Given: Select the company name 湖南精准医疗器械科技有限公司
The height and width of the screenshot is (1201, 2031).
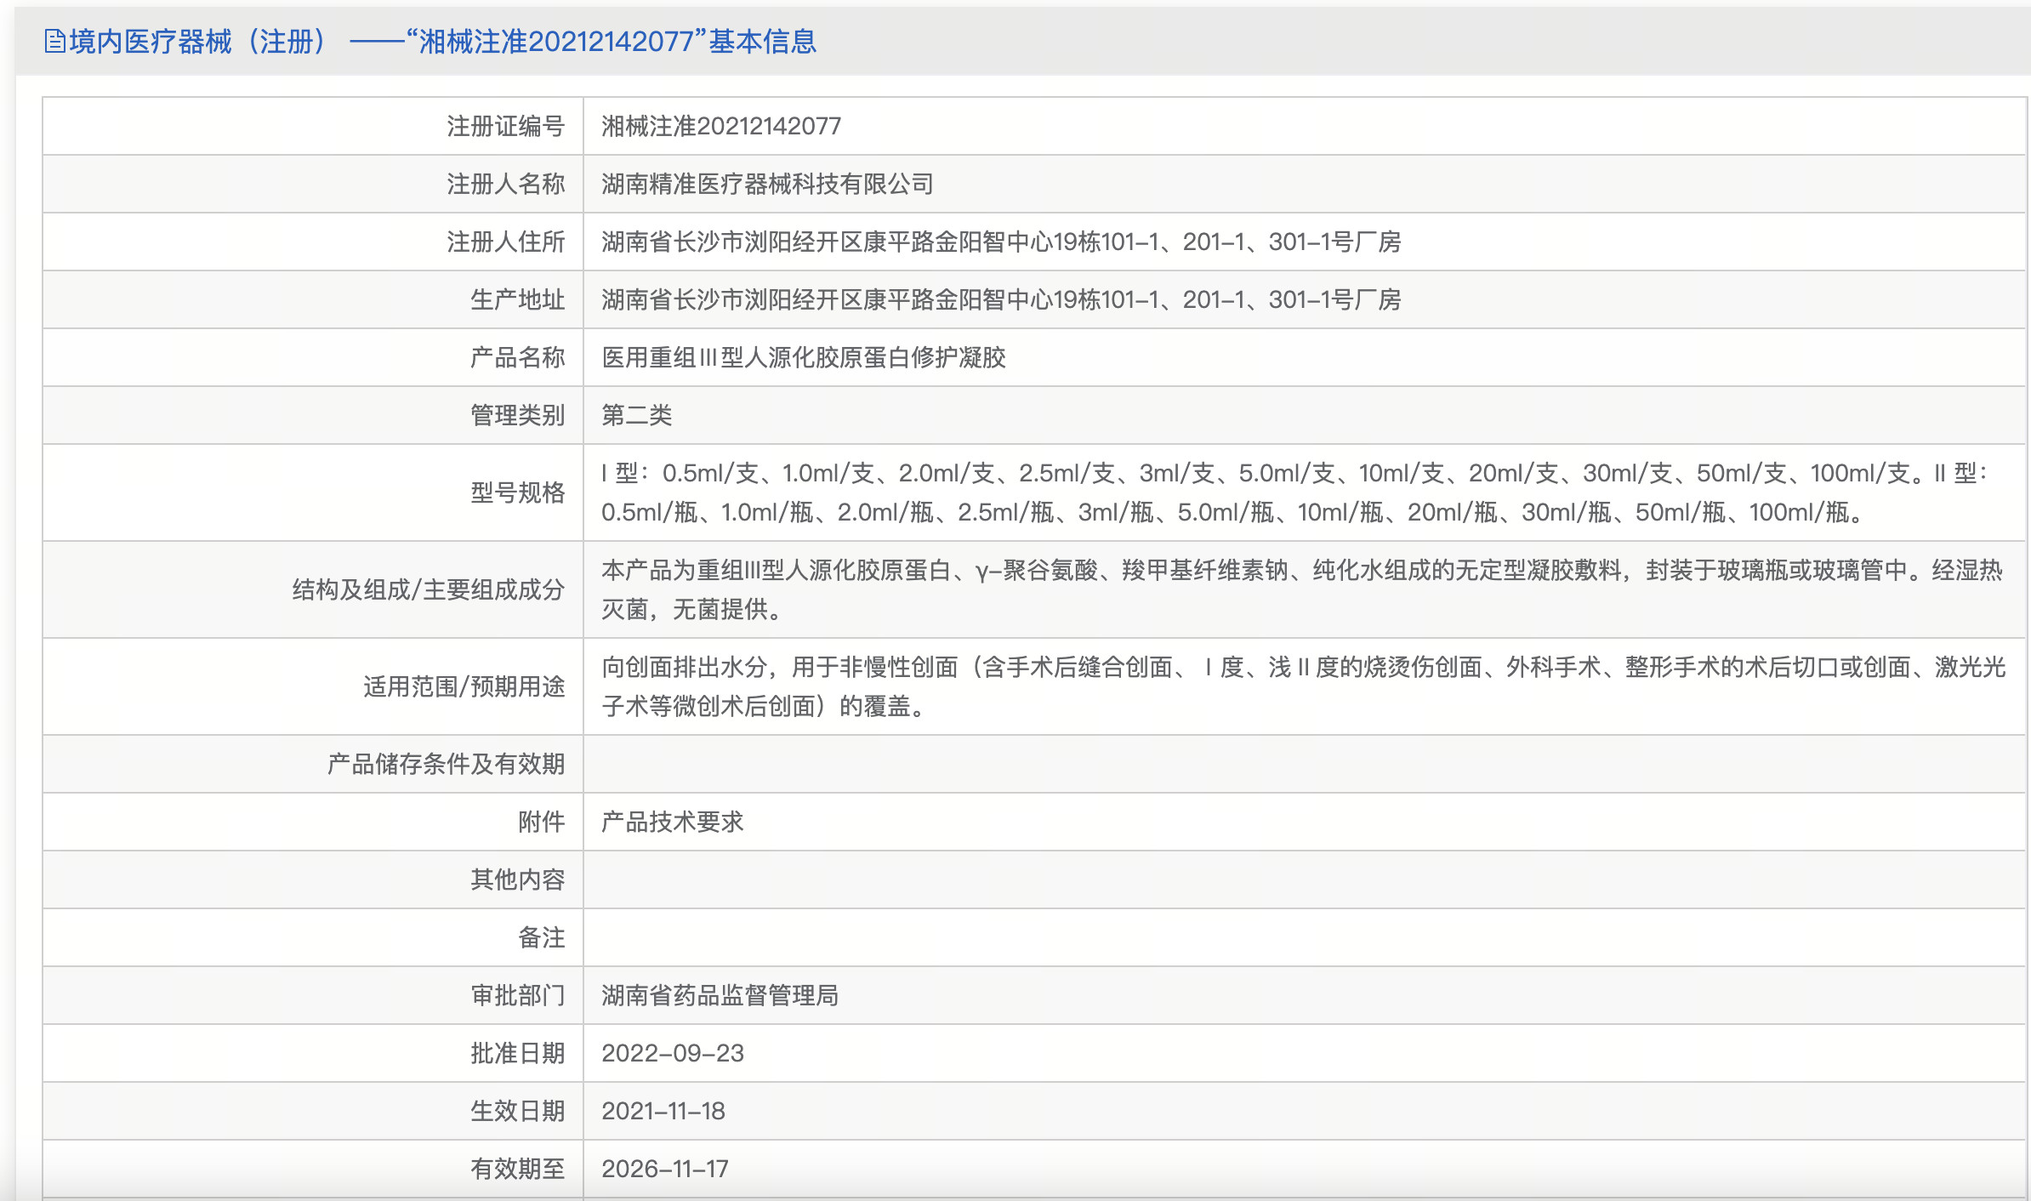Looking at the screenshot, I should tap(767, 184).
